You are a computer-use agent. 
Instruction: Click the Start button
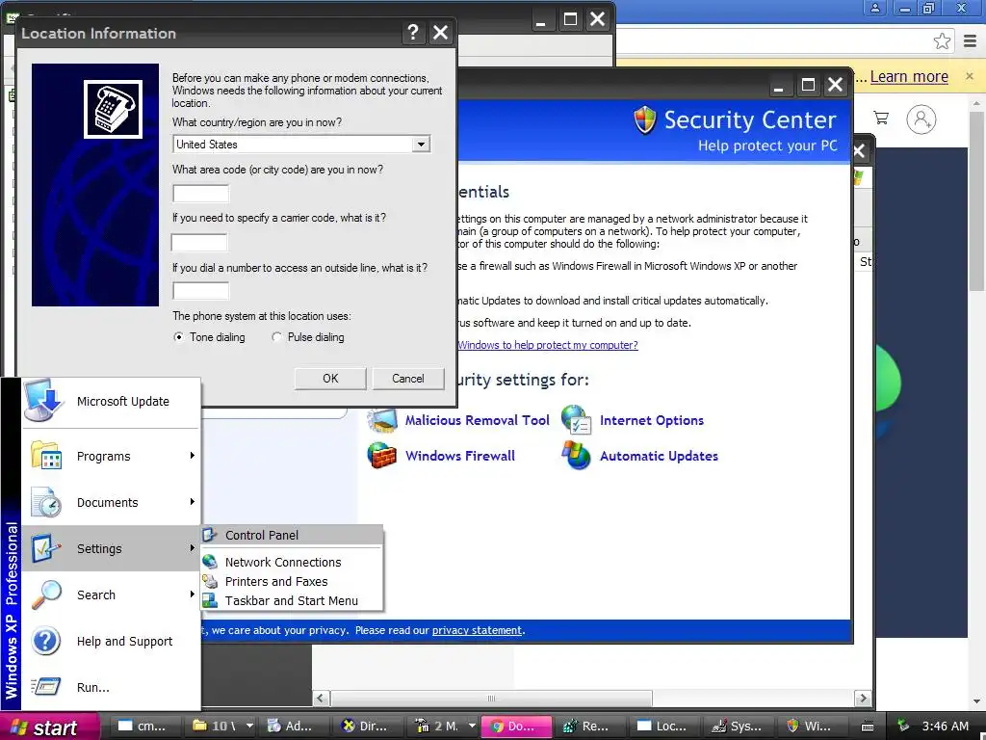tap(50, 727)
